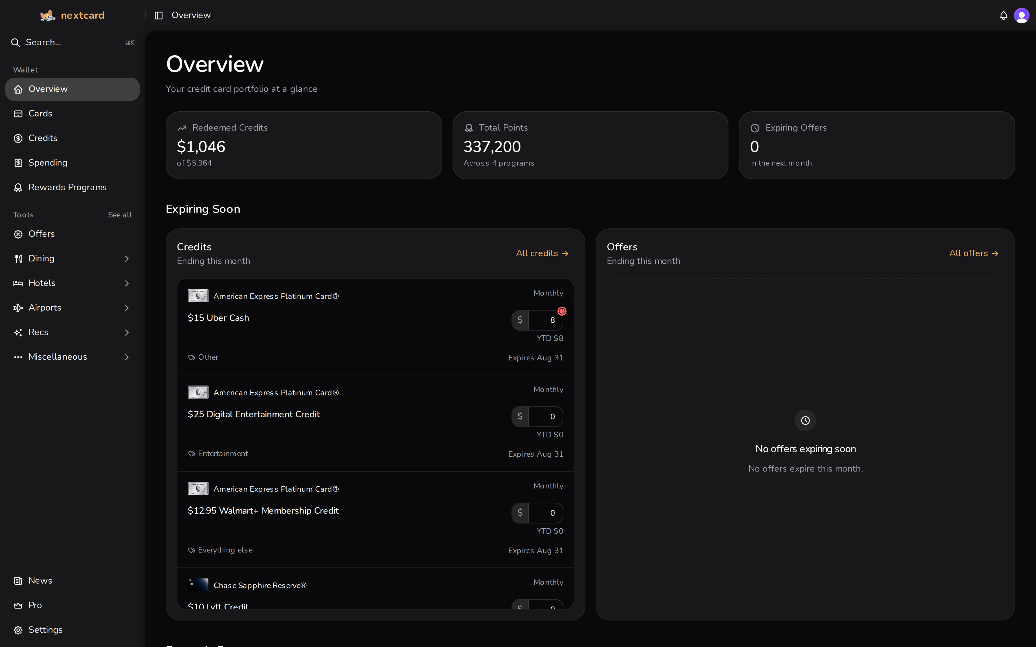Expand the Airports submenu chevron
The height and width of the screenshot is (647, 1036).
127,308
